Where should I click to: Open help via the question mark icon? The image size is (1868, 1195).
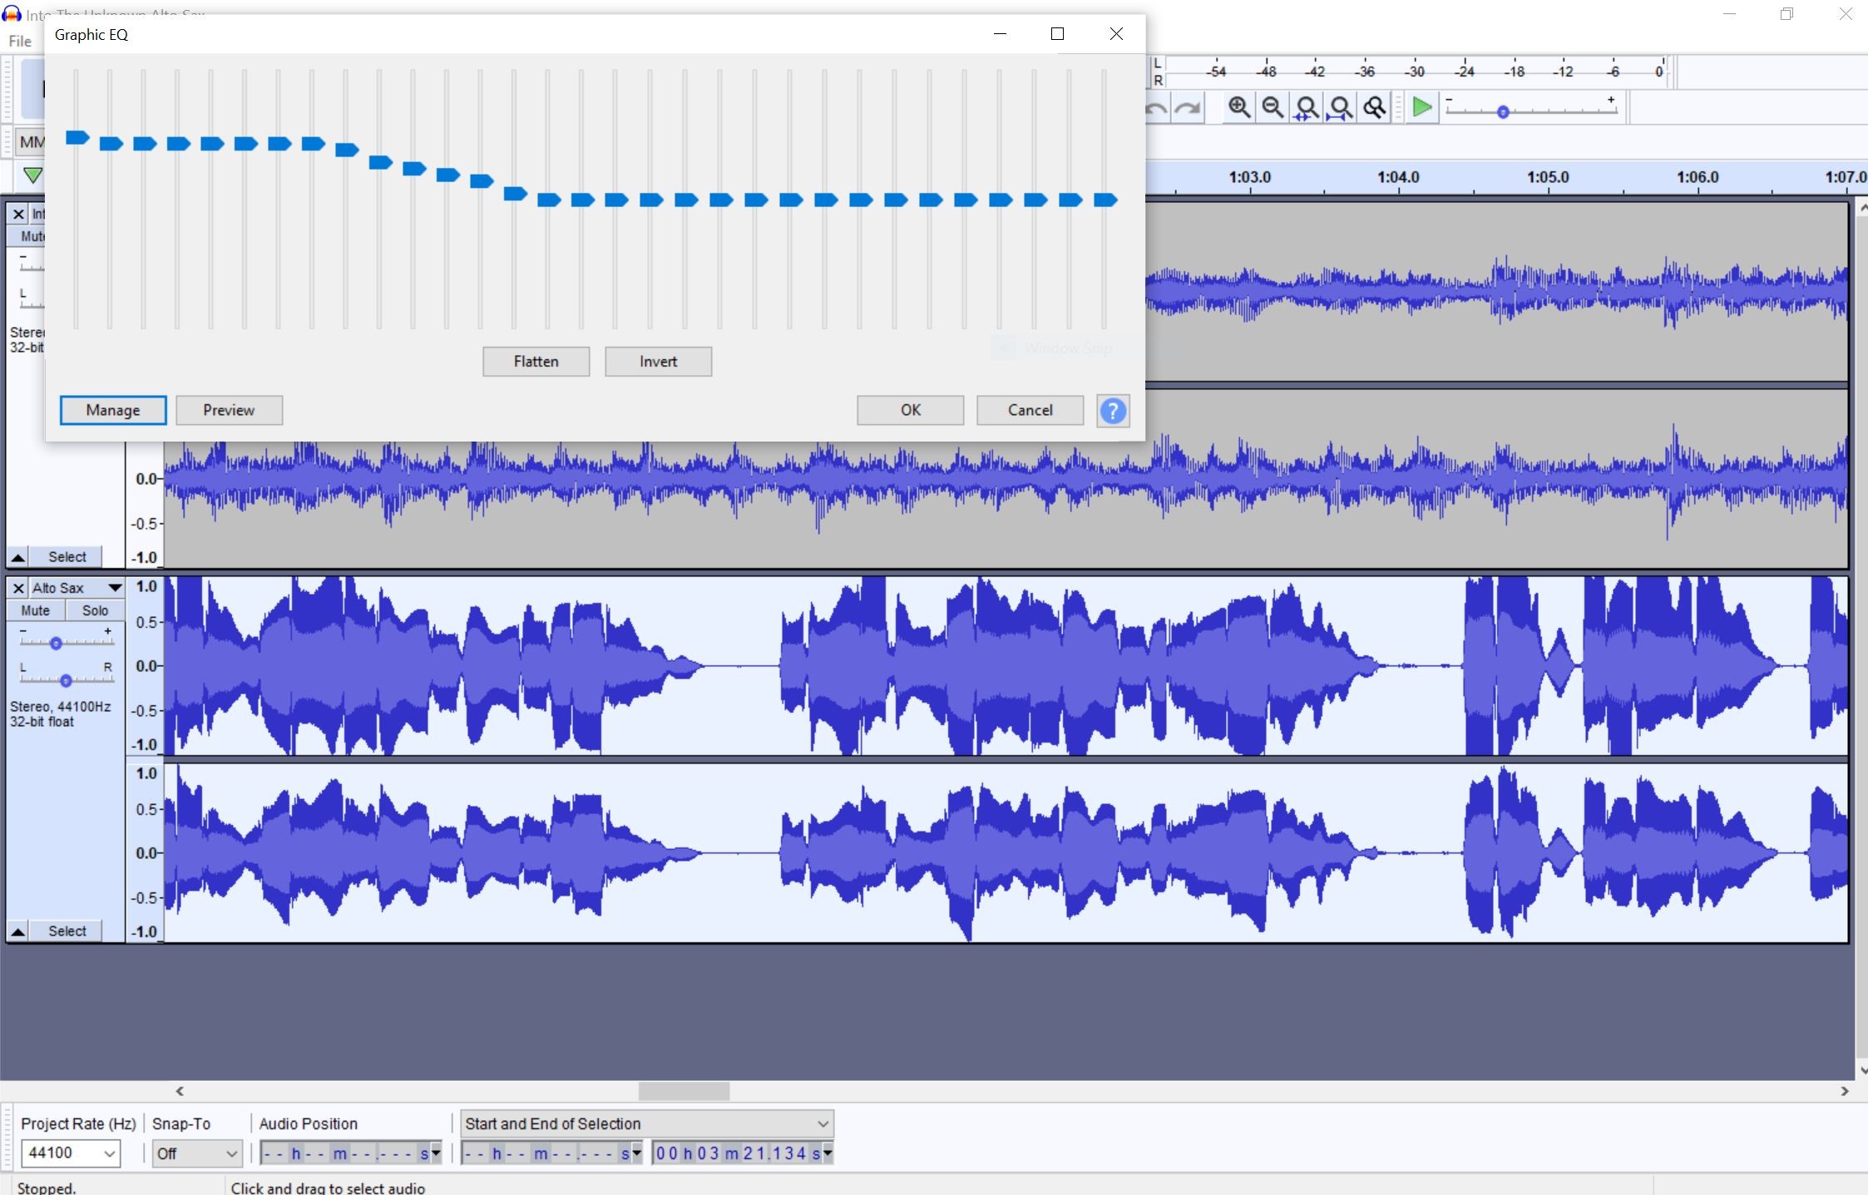tap(1113, 411)
